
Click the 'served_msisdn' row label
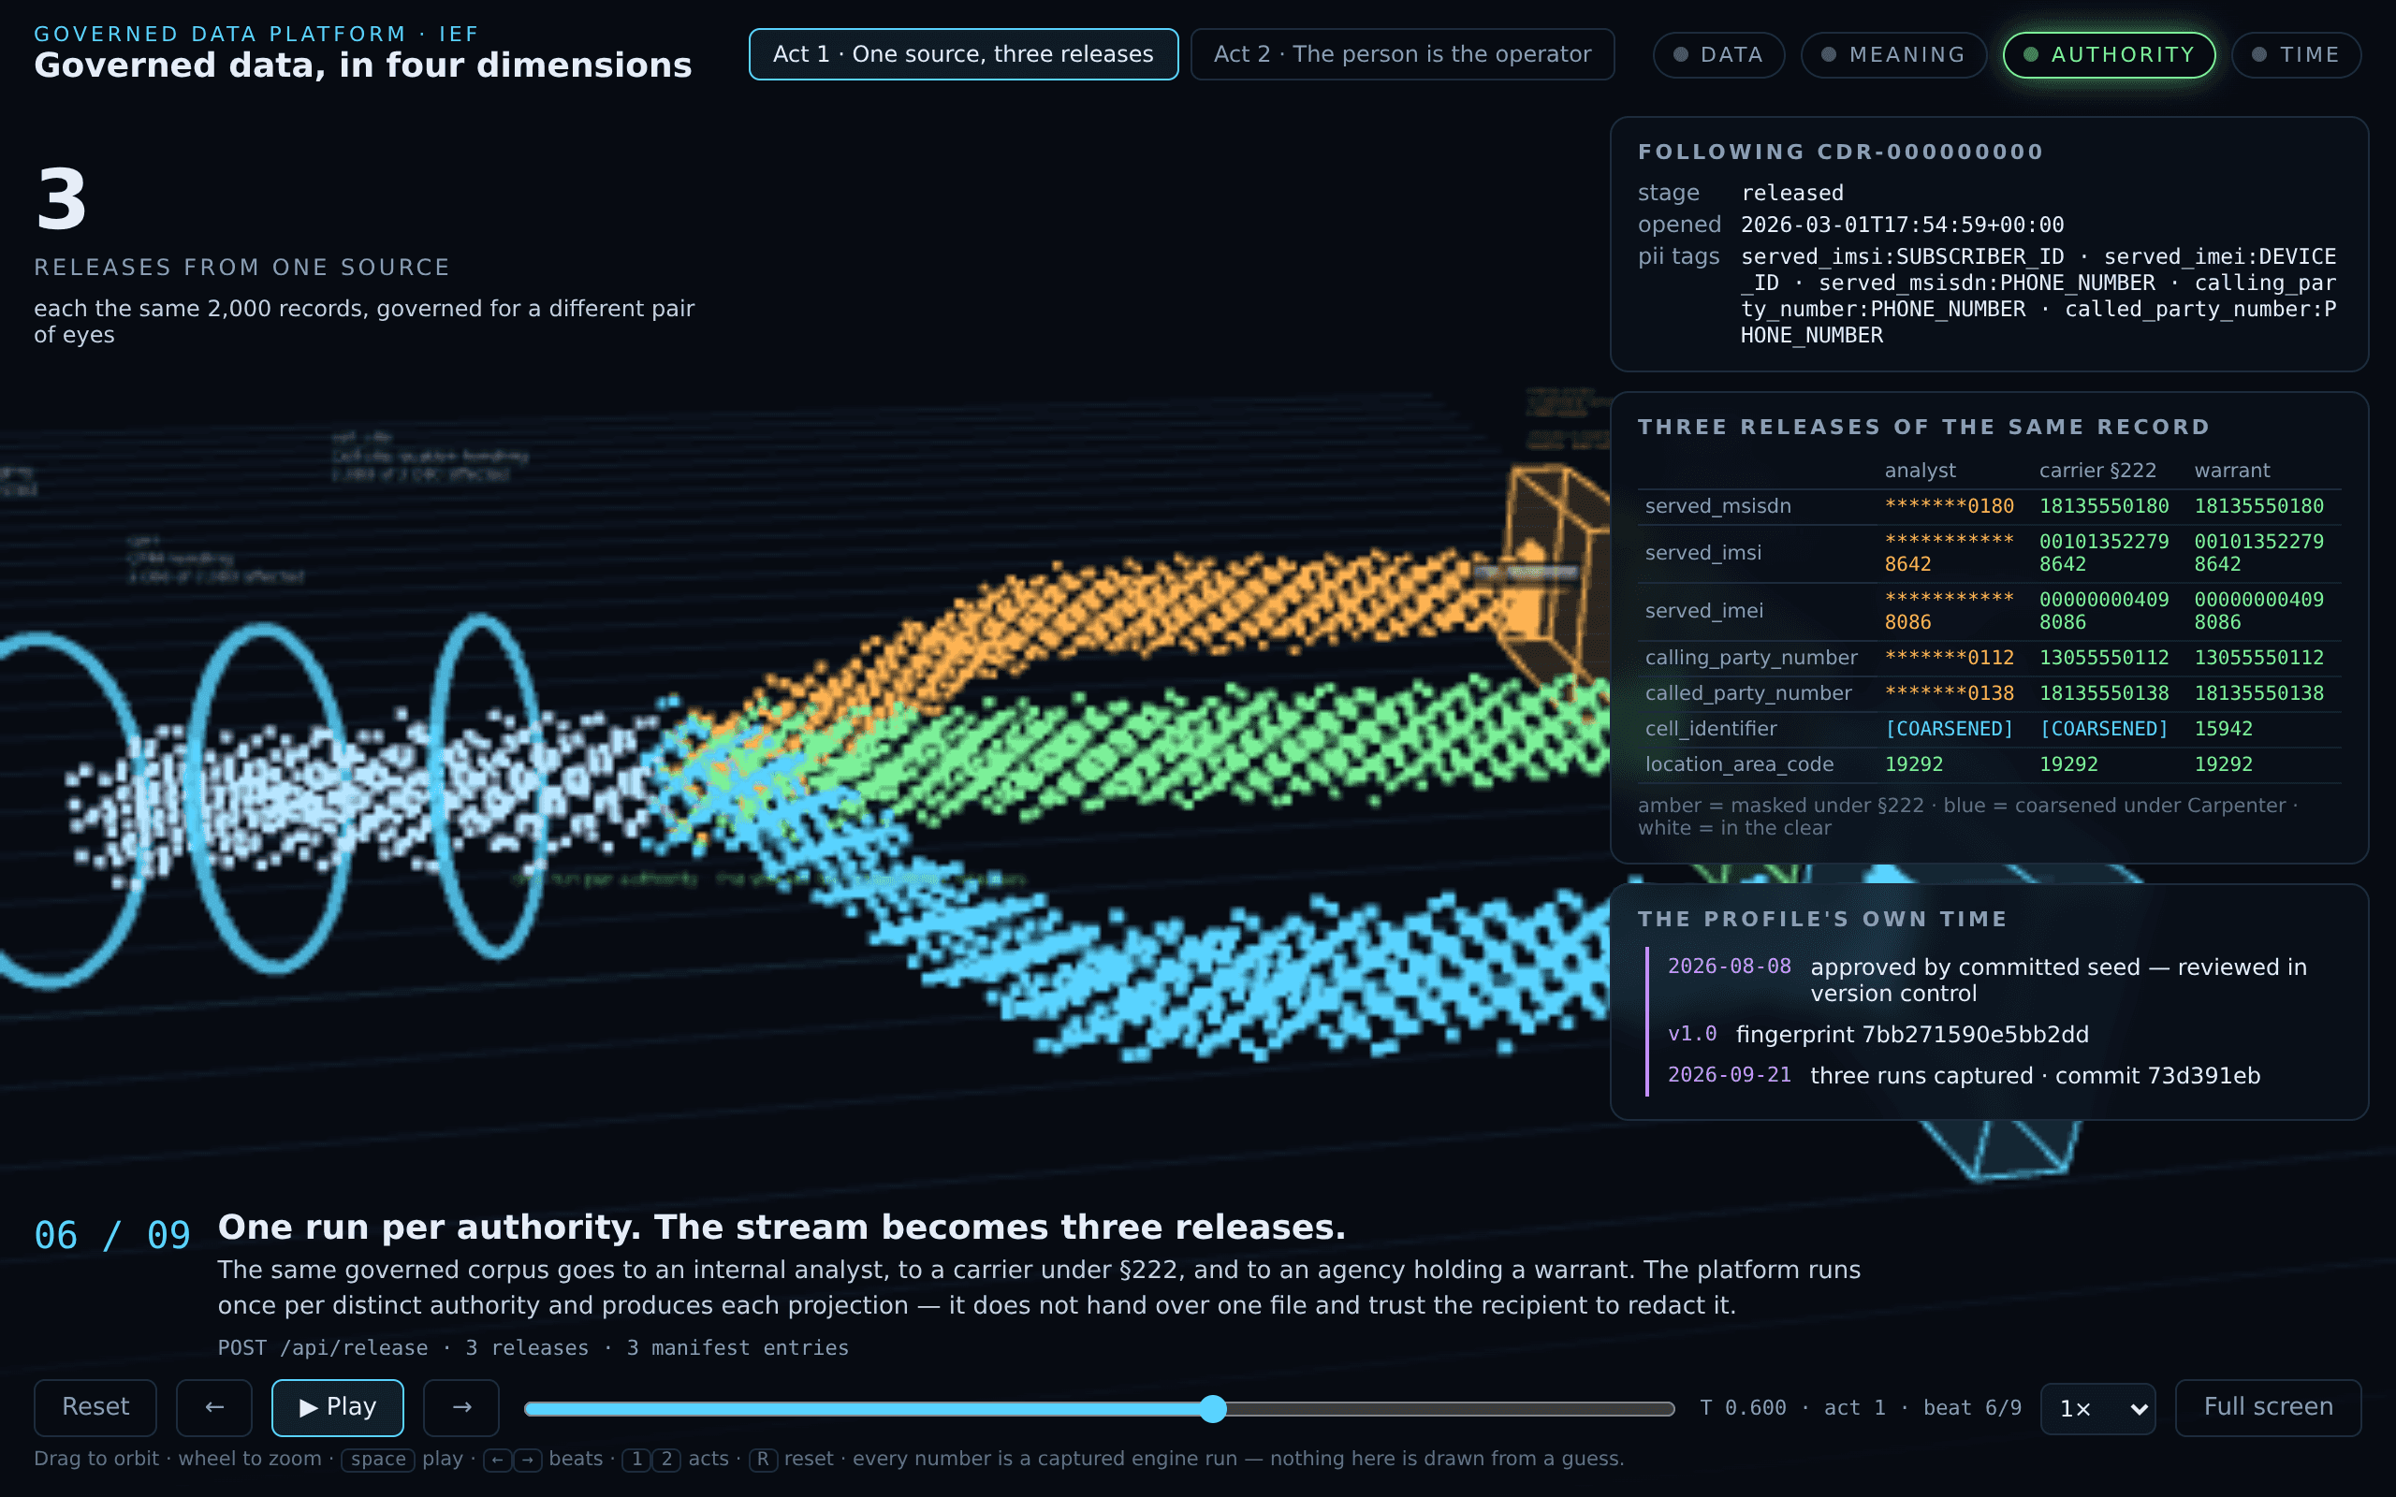pos(1717,506)
